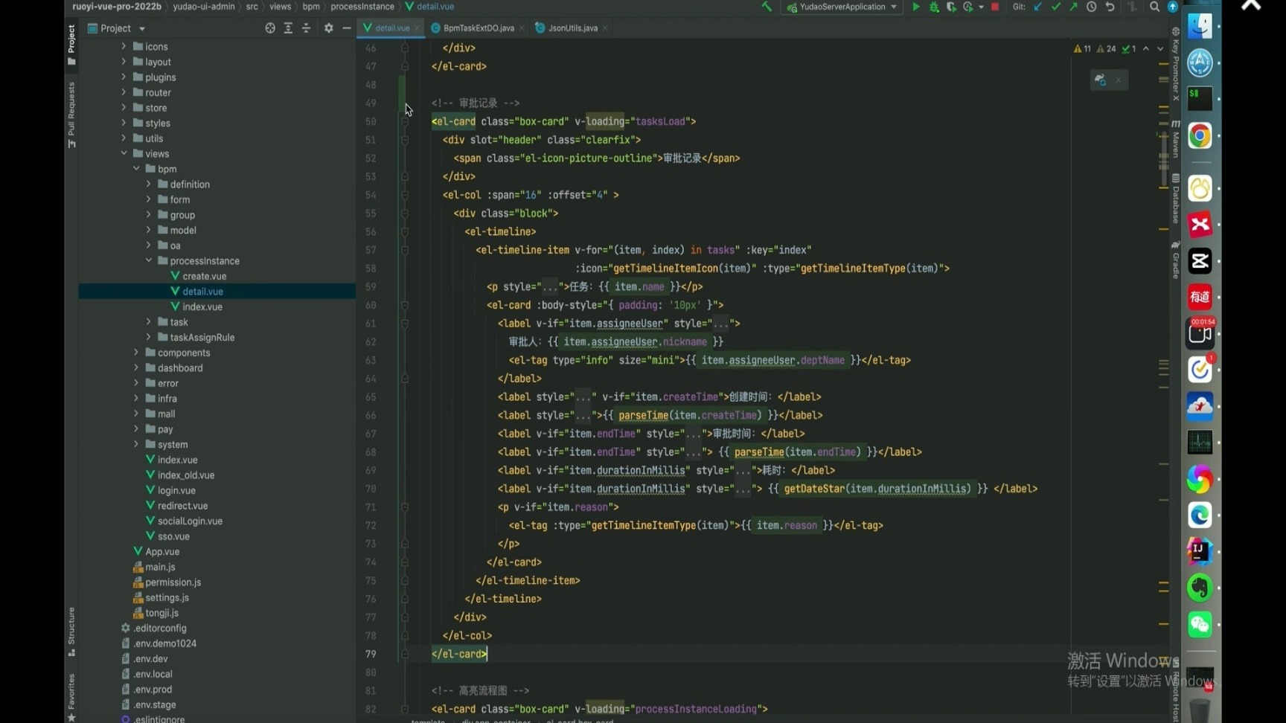Open project panel gear settings
The image size is (1286, 723).
[x=329, y=28]
